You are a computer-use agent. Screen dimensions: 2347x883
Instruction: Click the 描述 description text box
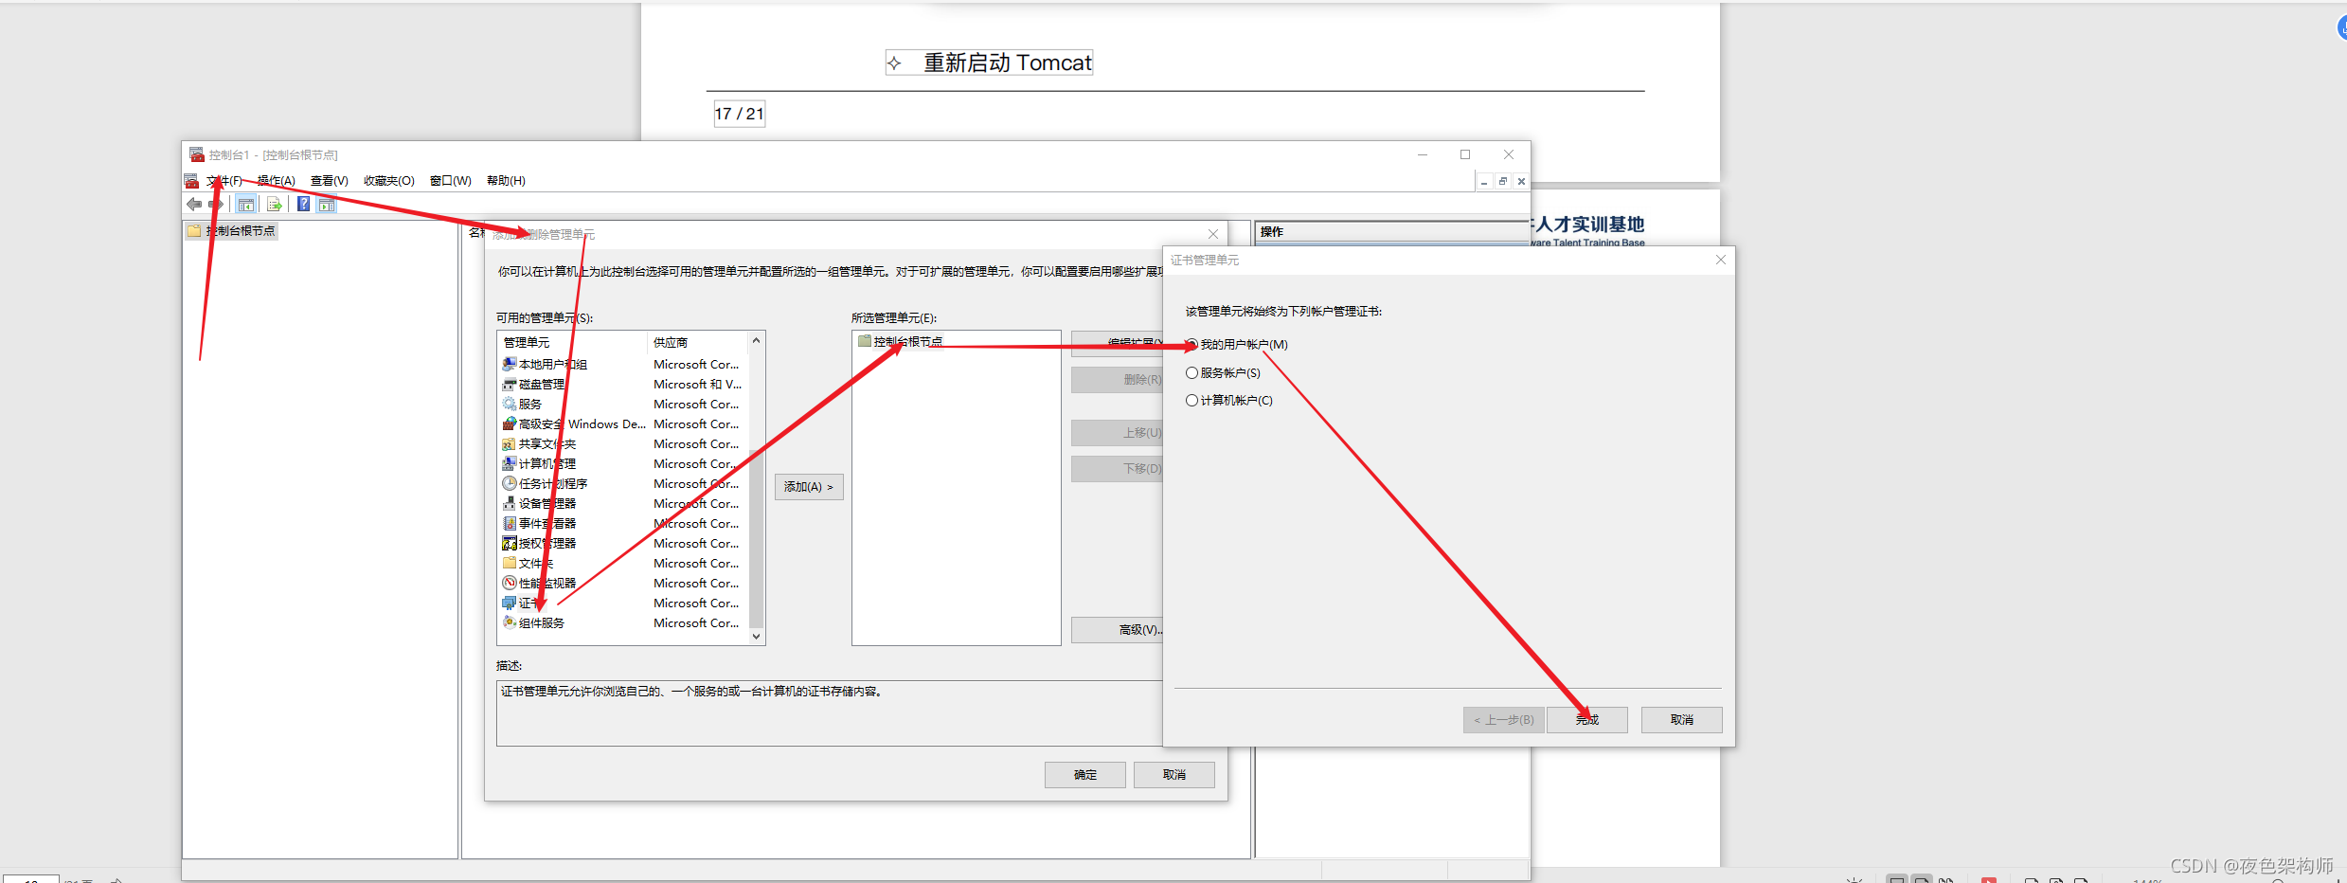click(x=830, y=713)
